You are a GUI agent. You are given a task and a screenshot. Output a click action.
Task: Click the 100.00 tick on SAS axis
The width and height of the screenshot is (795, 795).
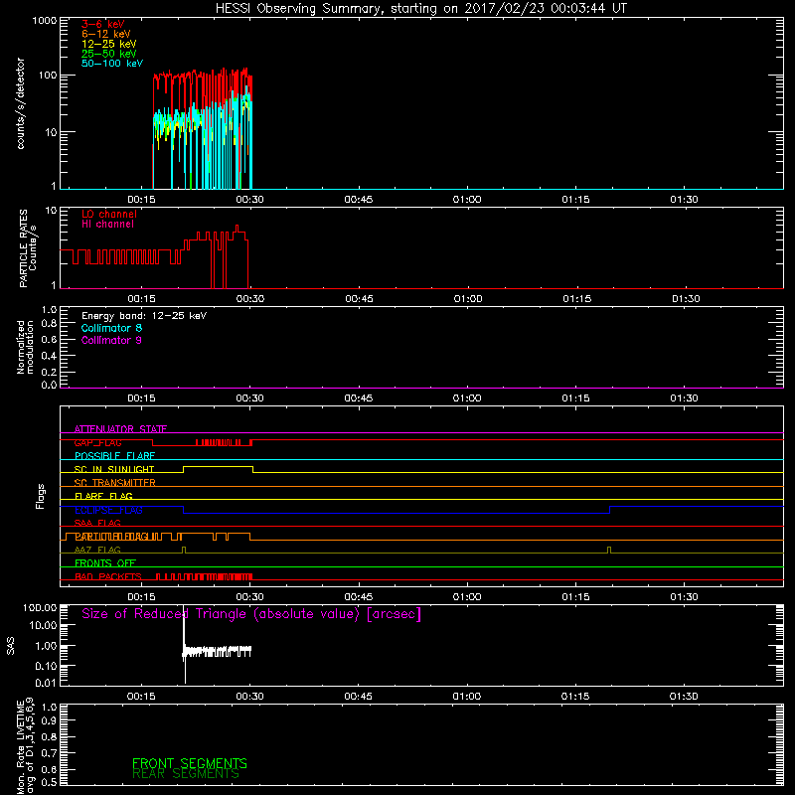(x=40, y=607)
